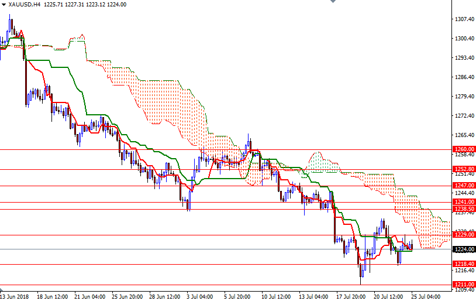Select the 13 Jun 2018 date label
This screenshot has width=476, height=301.
[16, 296]
